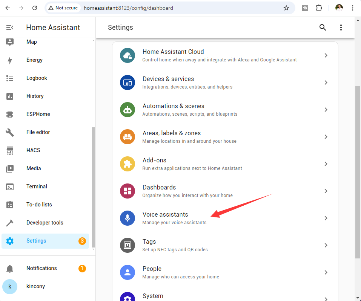Click Automations & scenes robot icon

[x=128, y=110]
